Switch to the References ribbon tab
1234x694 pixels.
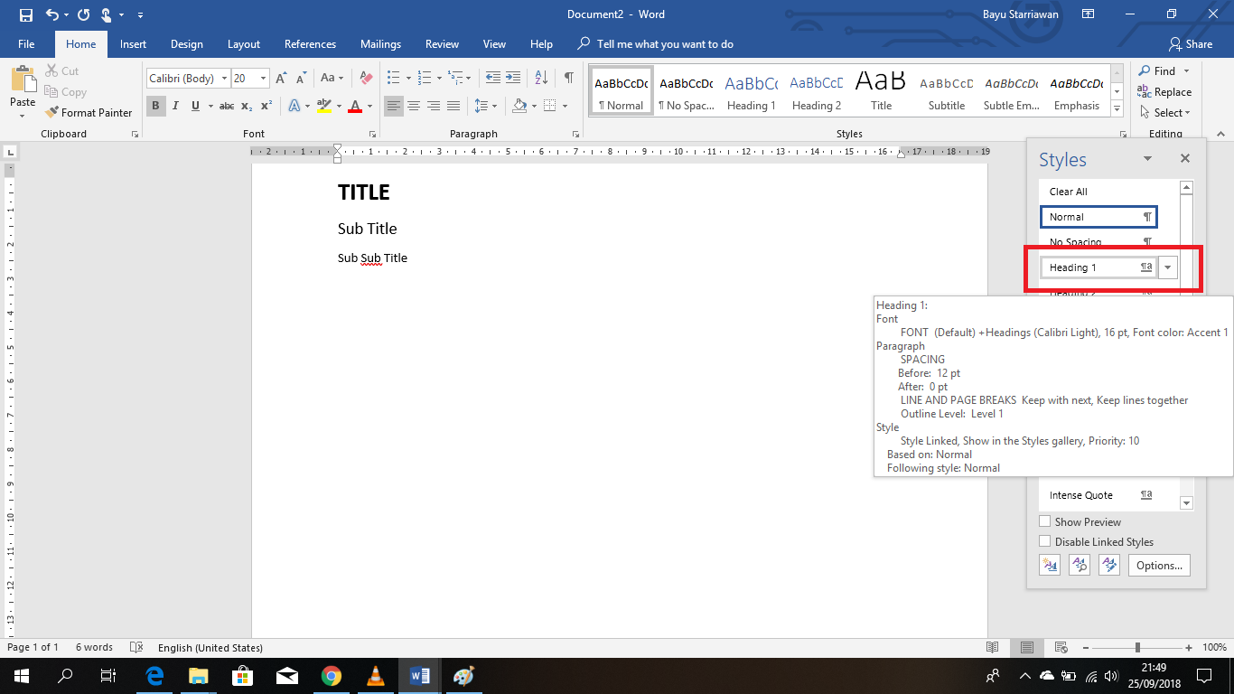(x=310, y=43)
